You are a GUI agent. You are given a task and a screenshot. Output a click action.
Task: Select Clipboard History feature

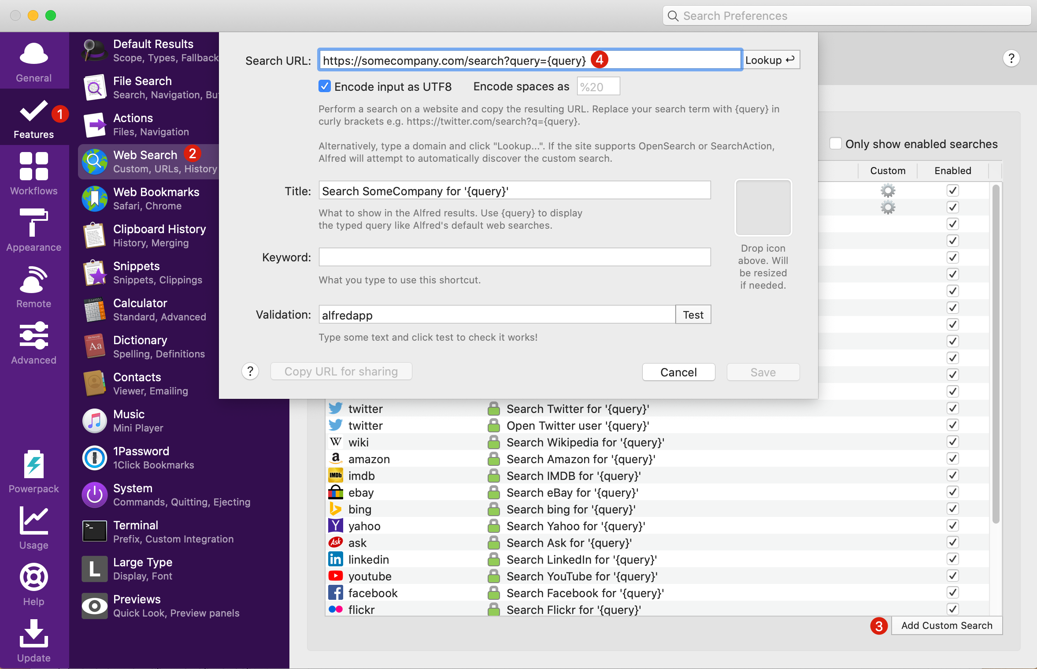tap(148, 236)
